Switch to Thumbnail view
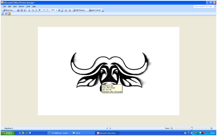This screenshot has height=136, width=217. point(2,14)
